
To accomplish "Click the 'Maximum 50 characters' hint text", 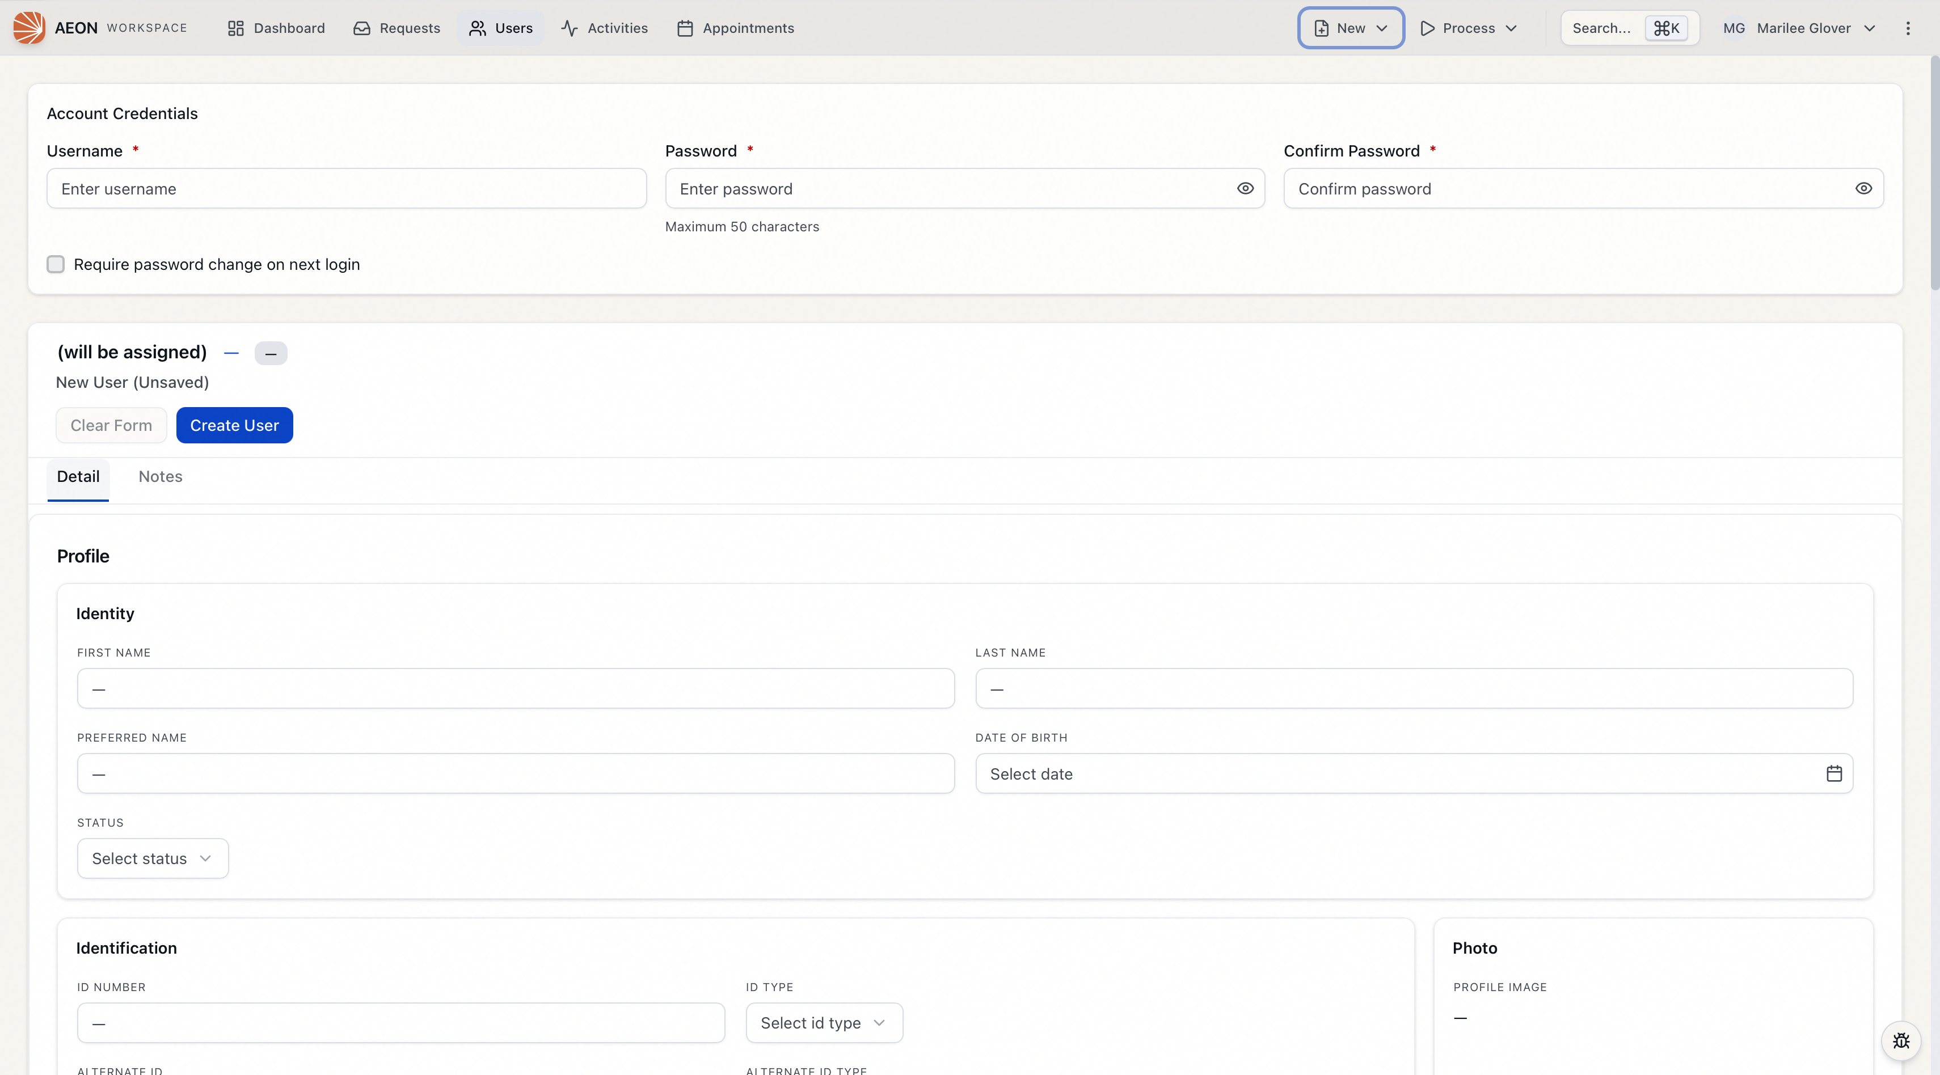I will [742, 227].
